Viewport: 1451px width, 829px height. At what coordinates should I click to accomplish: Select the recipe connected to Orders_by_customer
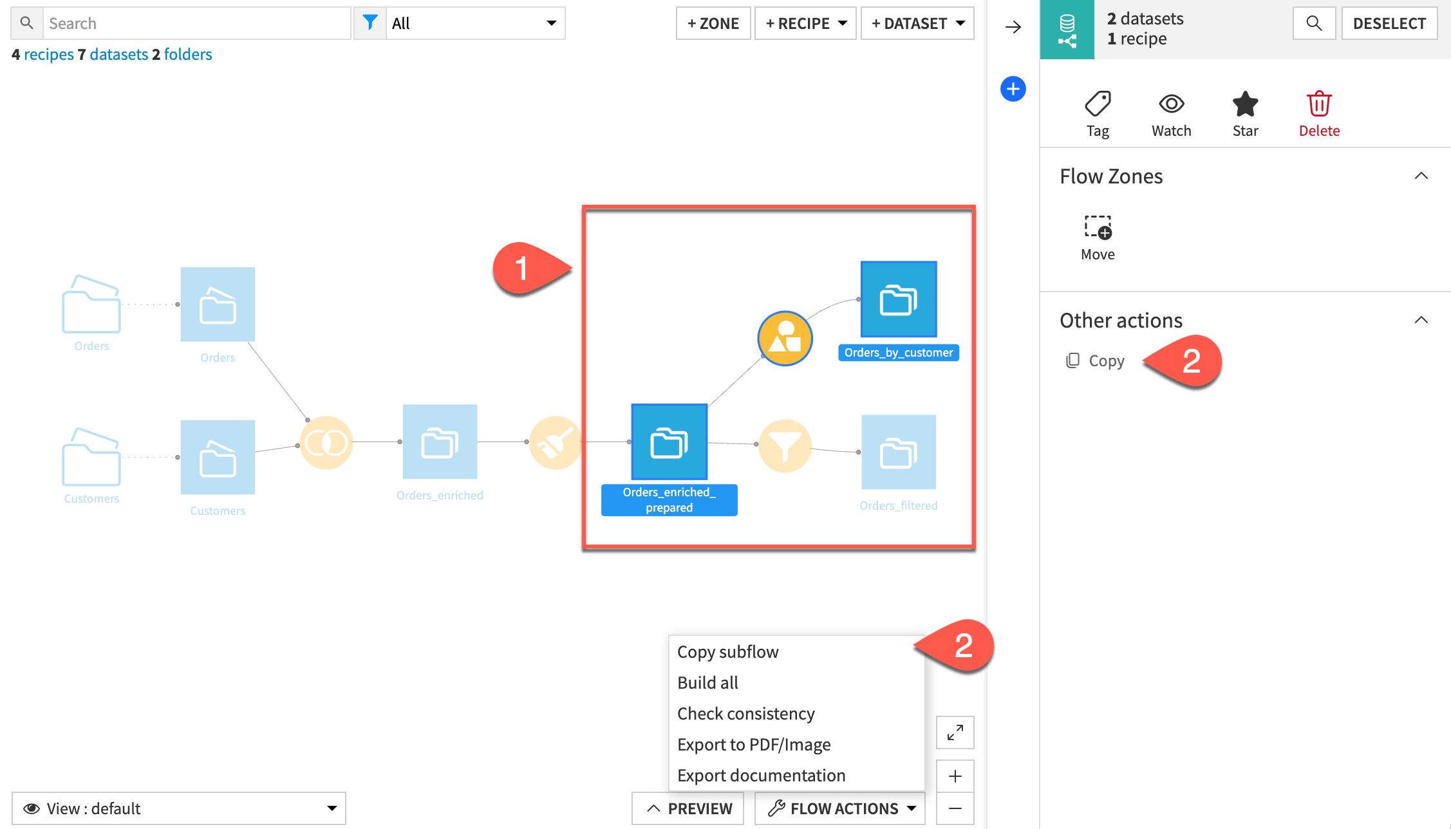[785, 338]
